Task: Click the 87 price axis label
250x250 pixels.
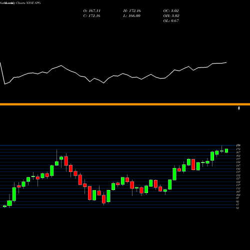Action: (x=237, y=204)
